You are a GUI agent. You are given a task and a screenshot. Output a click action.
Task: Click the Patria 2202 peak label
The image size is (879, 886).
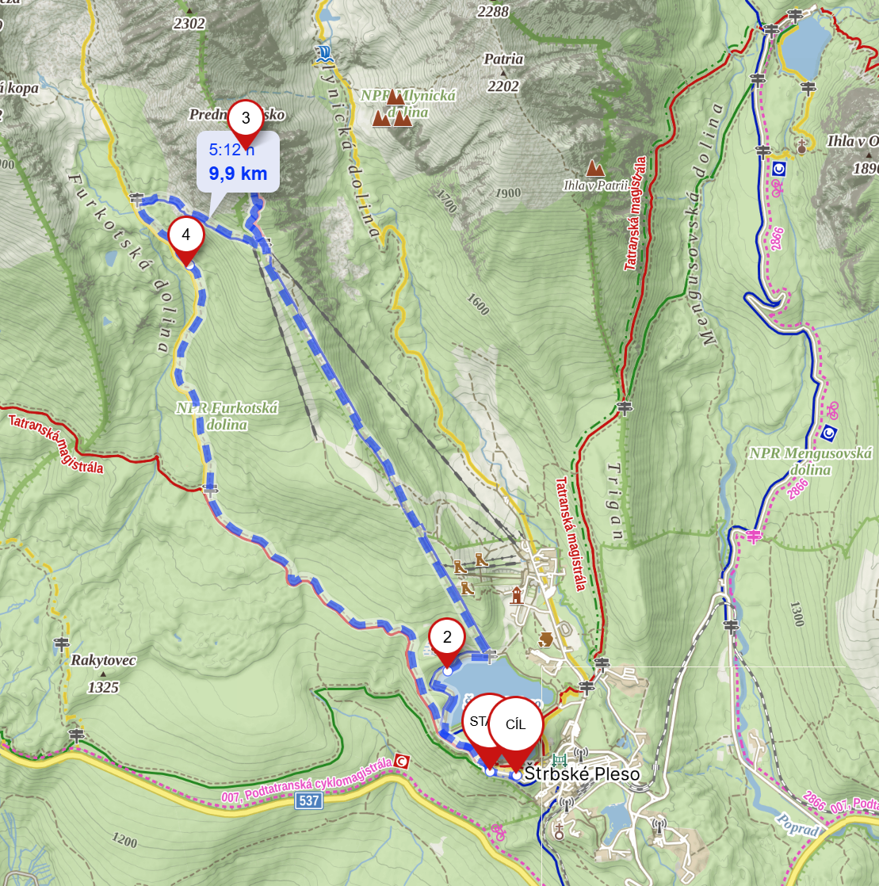[x=503, y=72]
